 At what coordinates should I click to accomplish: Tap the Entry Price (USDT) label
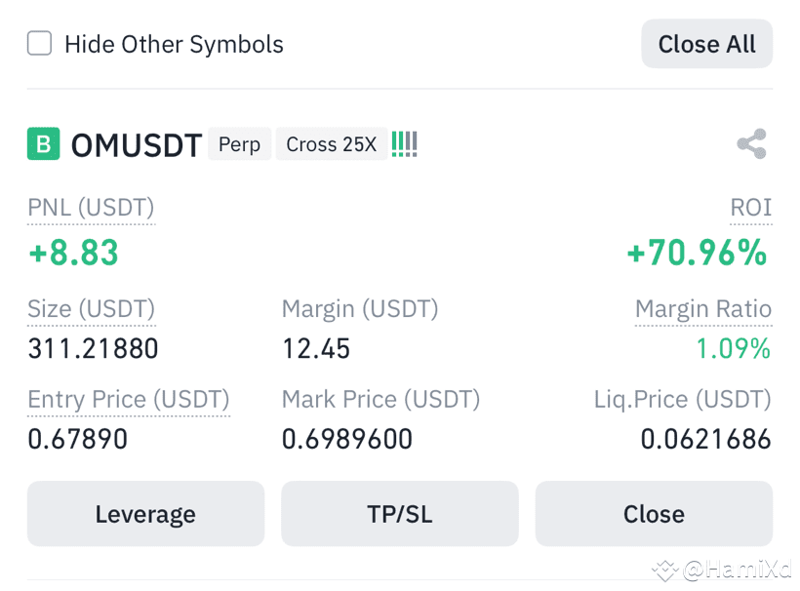[129, 399]
